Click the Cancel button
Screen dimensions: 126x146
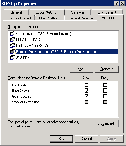(87, 139)
